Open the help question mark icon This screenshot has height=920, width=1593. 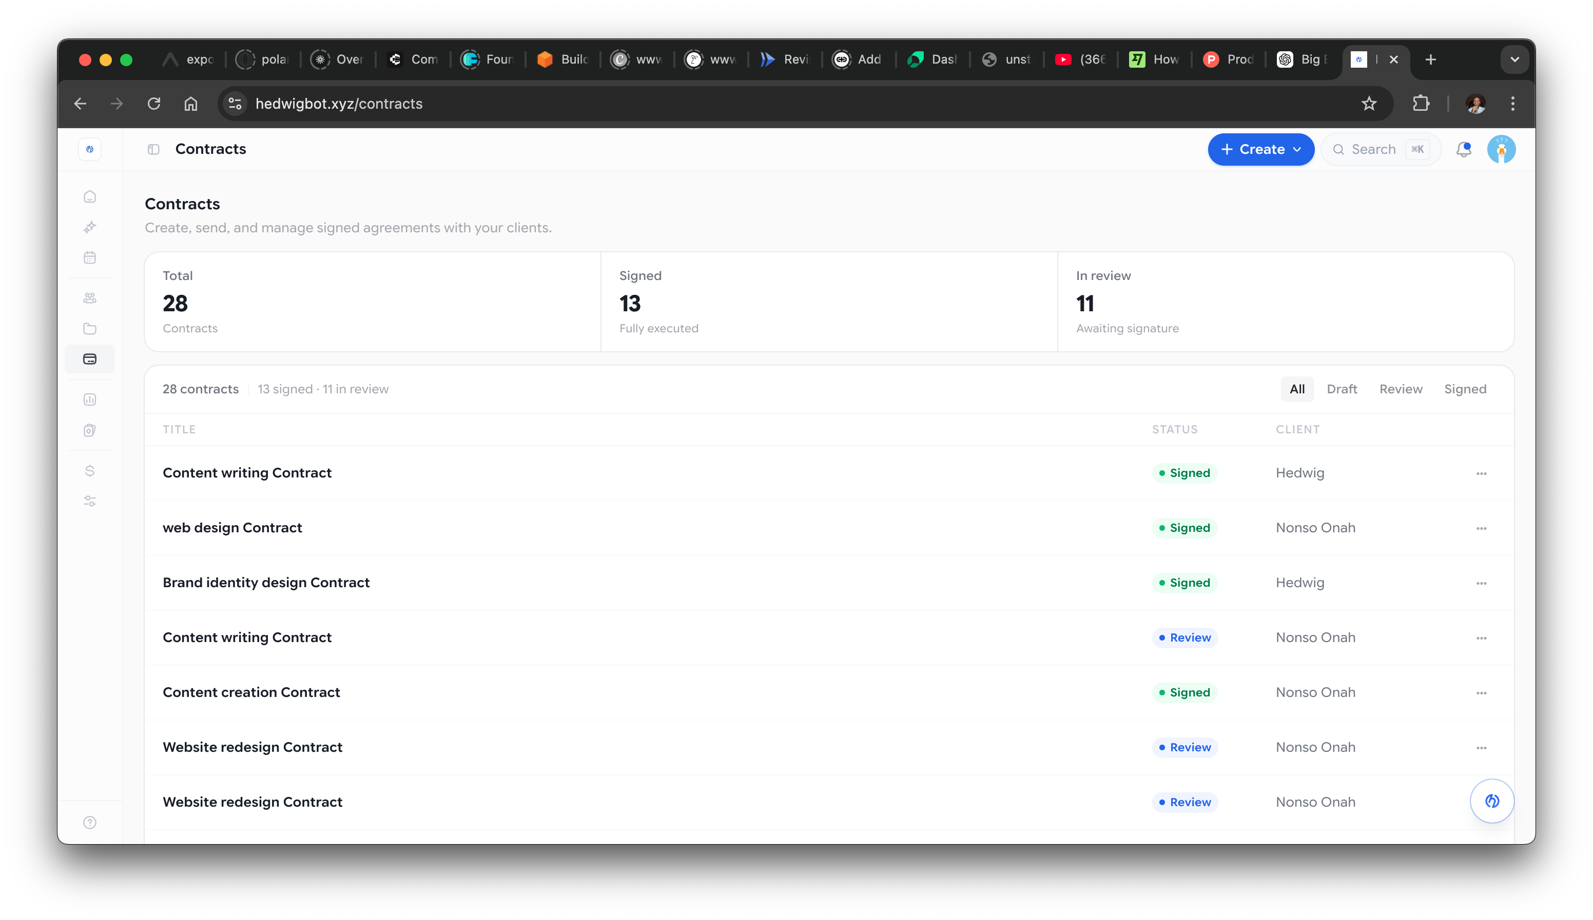90,822
